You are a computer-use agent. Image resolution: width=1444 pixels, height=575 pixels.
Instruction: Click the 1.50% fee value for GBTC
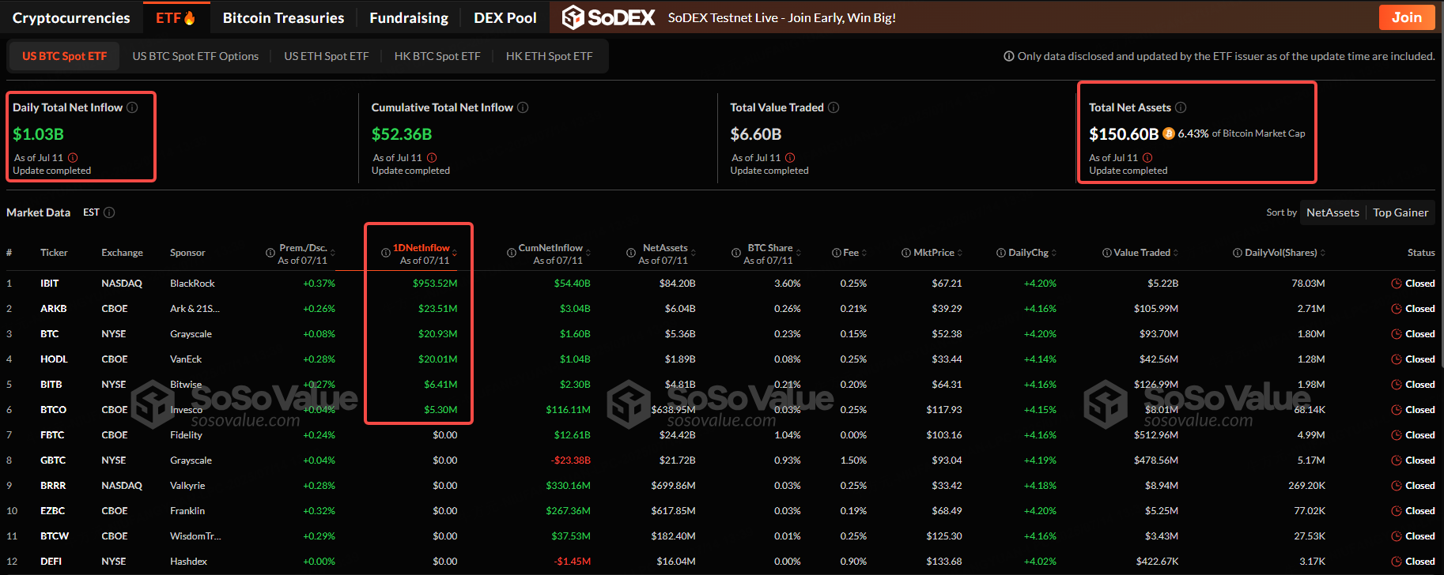853,460
